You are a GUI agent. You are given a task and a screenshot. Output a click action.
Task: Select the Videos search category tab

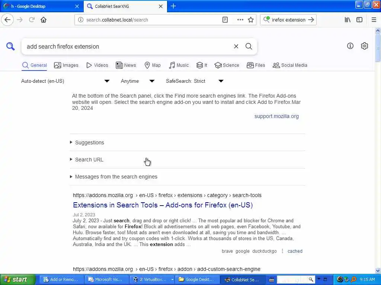click(x=97, y=65)
